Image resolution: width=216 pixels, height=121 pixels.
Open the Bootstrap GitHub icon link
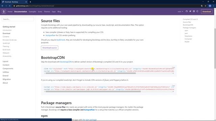coord(187,11)
